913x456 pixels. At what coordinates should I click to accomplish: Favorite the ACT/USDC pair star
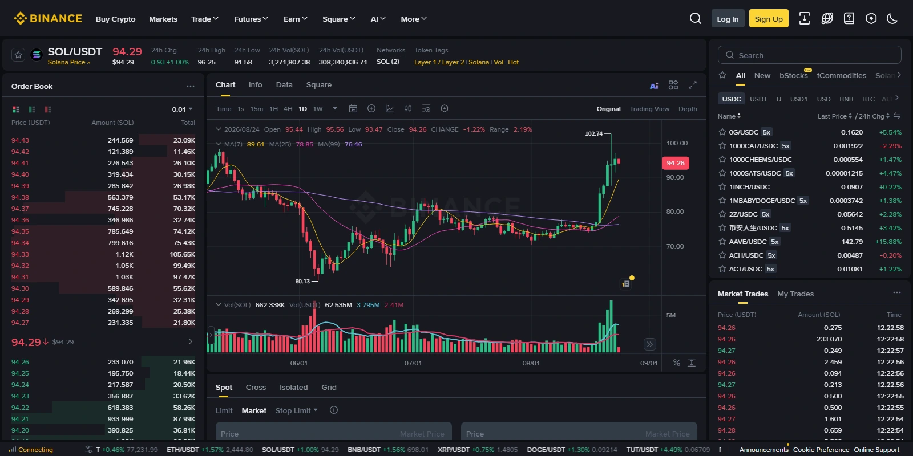(x=722, y=269)
